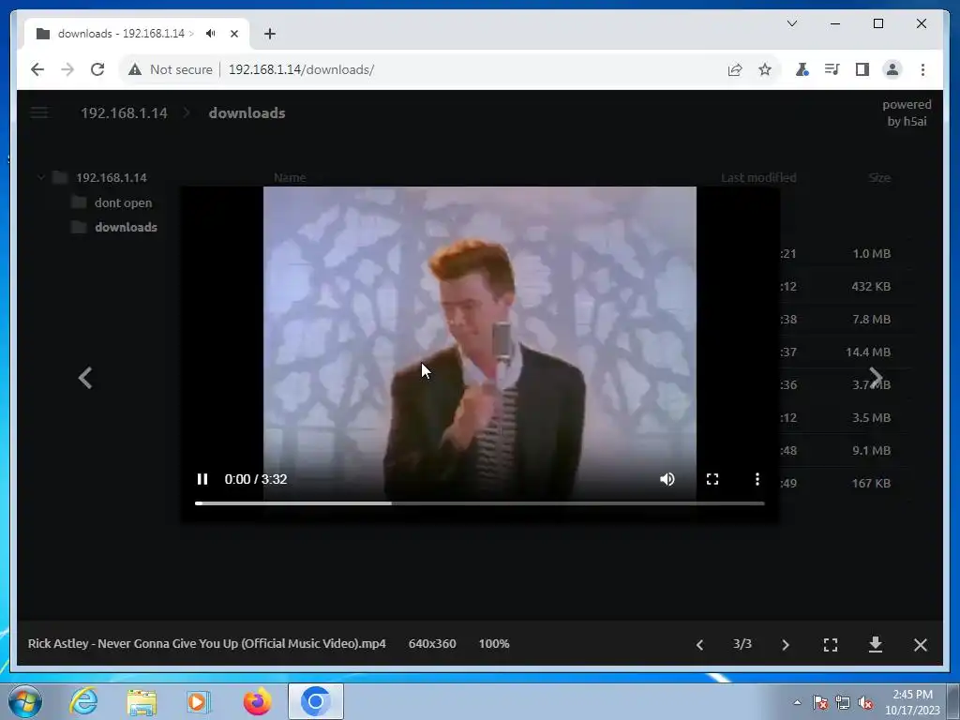Toggle h5ai sidebar hamburger menu
Image resolution: width=960 pixels, height=720 pixels.
[39, 112]
